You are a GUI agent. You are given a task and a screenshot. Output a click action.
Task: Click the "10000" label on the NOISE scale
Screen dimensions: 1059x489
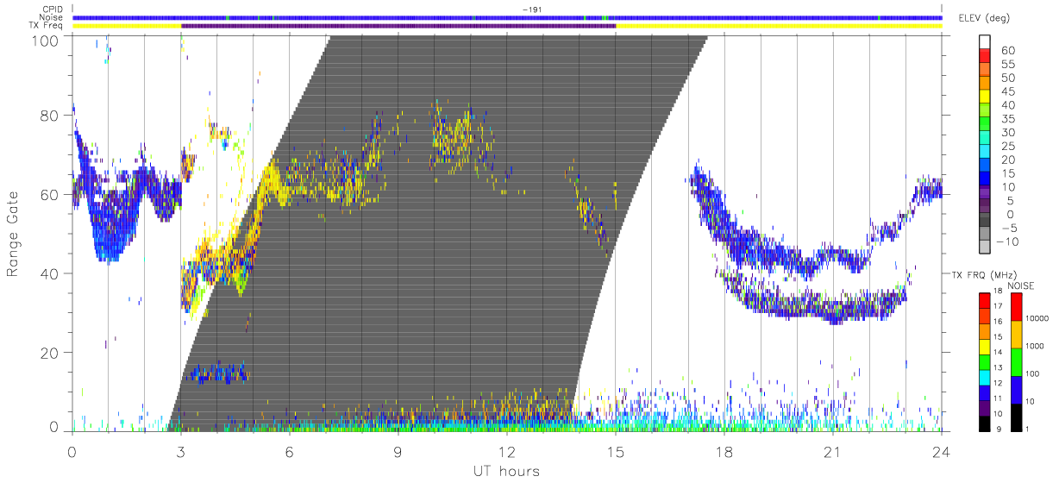[x=1039, y=318]
